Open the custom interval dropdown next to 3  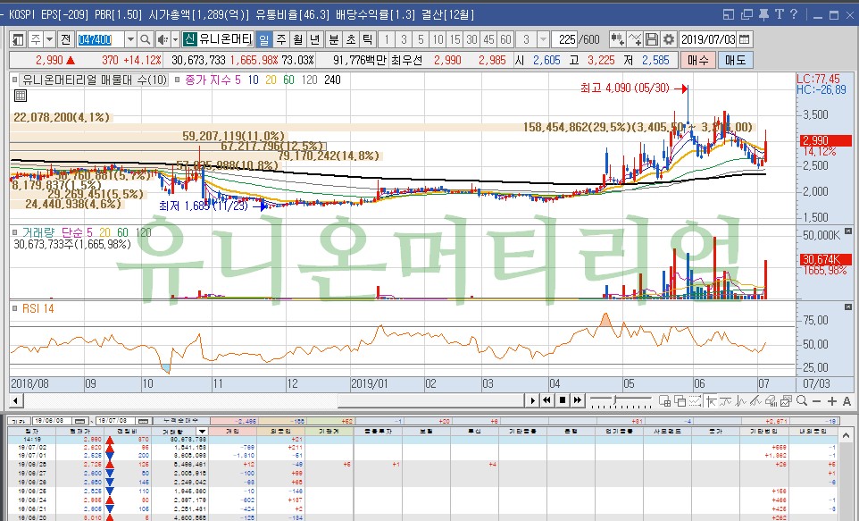tap(543, 39)
